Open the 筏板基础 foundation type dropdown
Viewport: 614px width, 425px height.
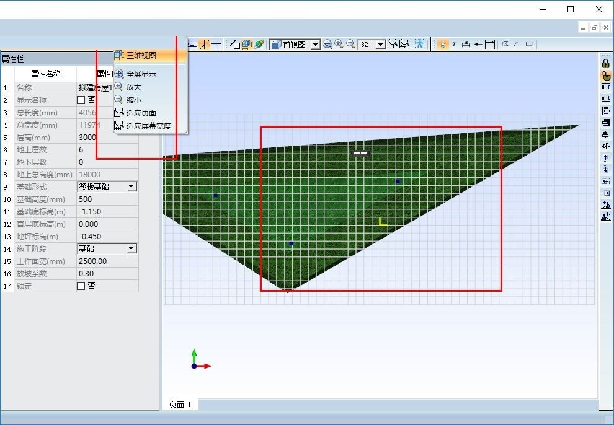tap(132, 187)
